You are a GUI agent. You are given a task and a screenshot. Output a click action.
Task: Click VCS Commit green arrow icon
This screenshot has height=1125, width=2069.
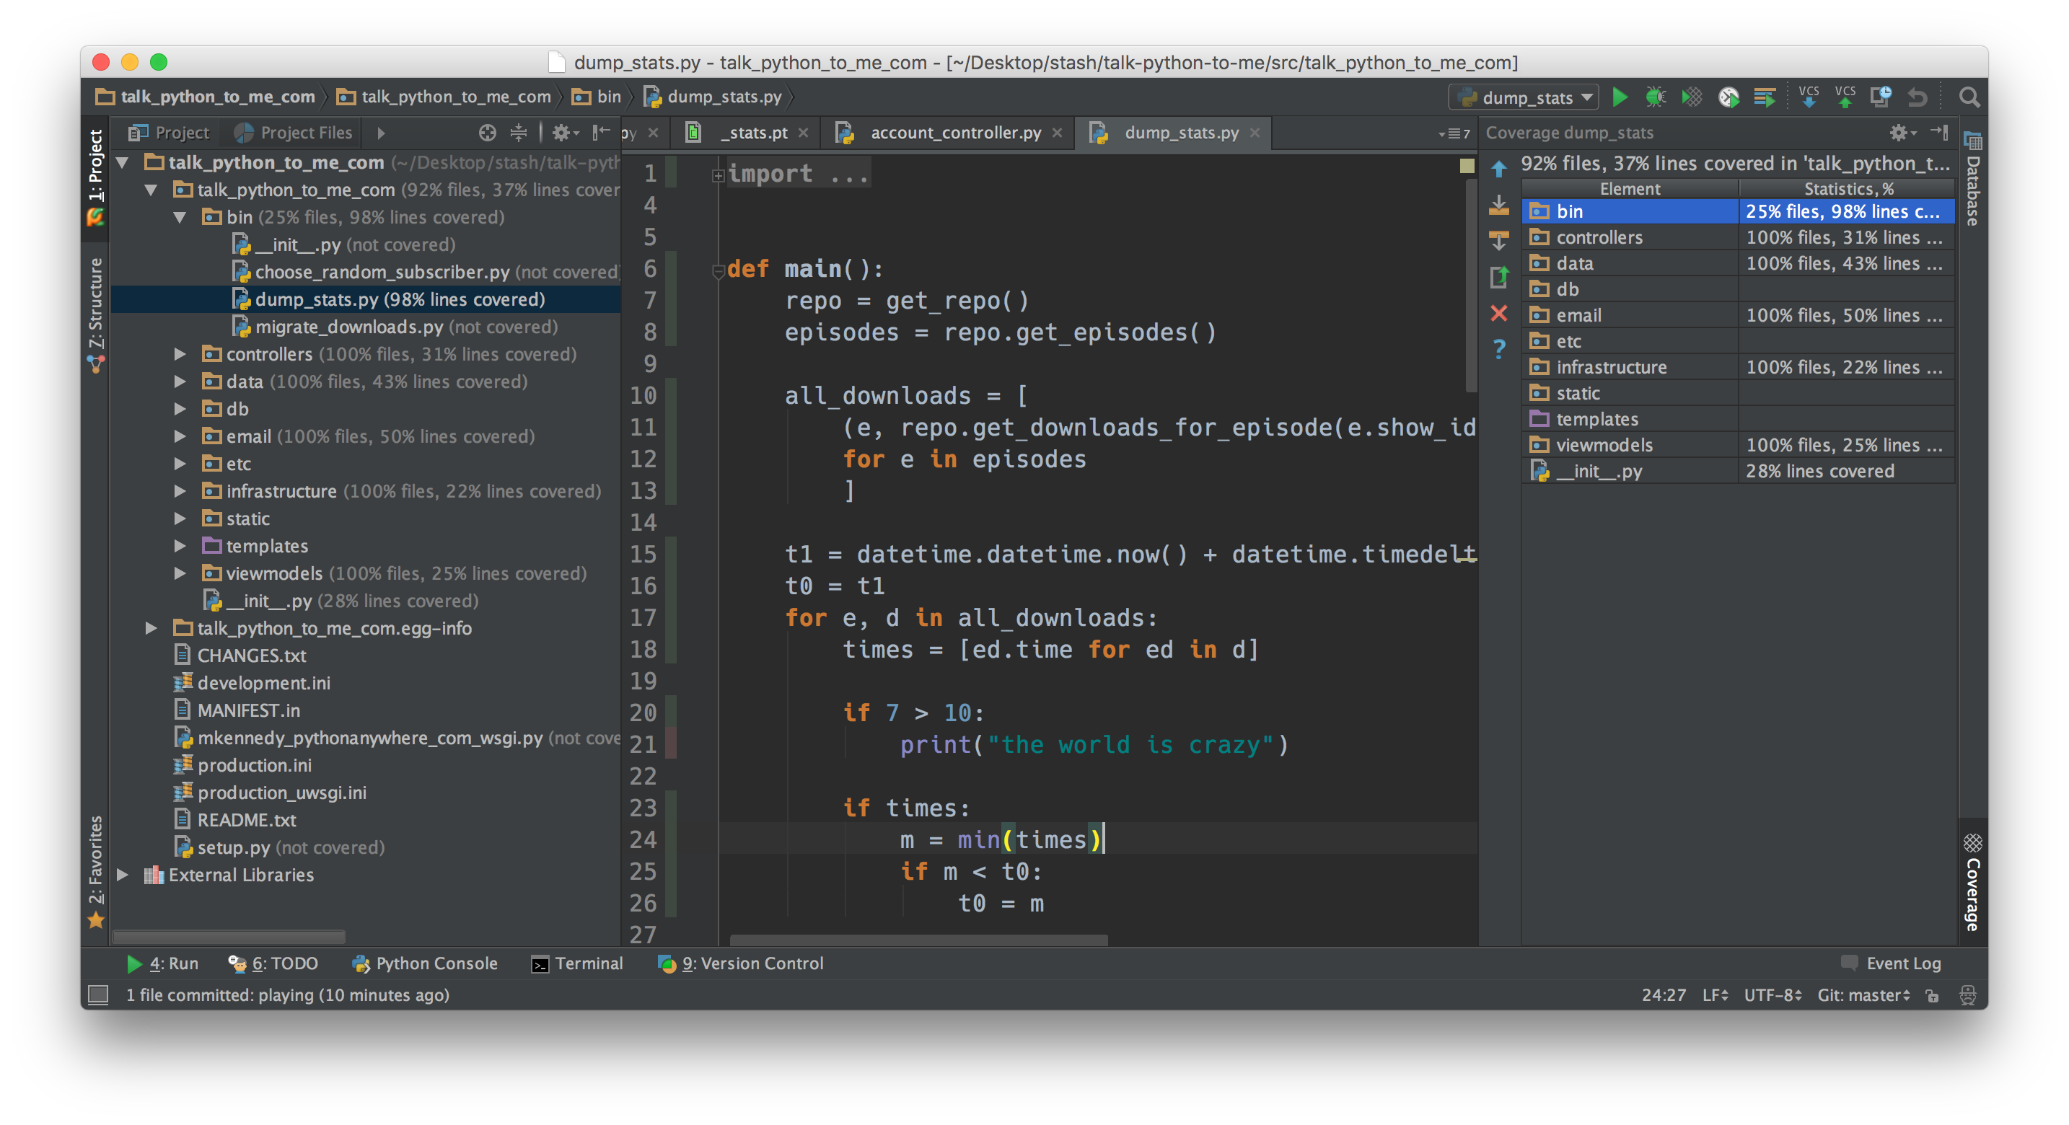(x=1845, y=97)
